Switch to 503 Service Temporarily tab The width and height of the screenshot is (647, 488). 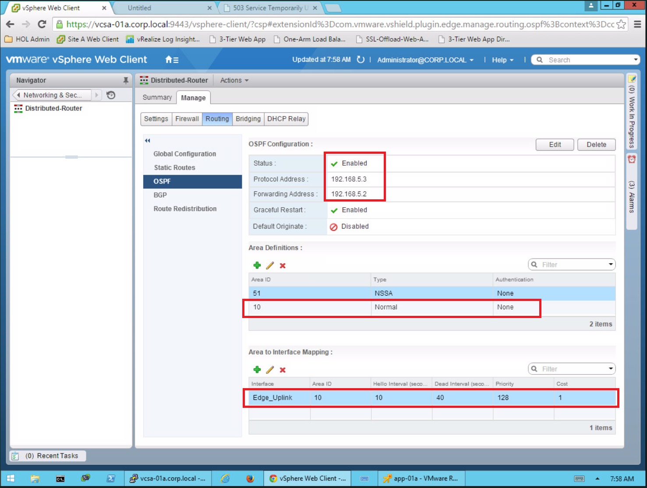pos(270,8)
